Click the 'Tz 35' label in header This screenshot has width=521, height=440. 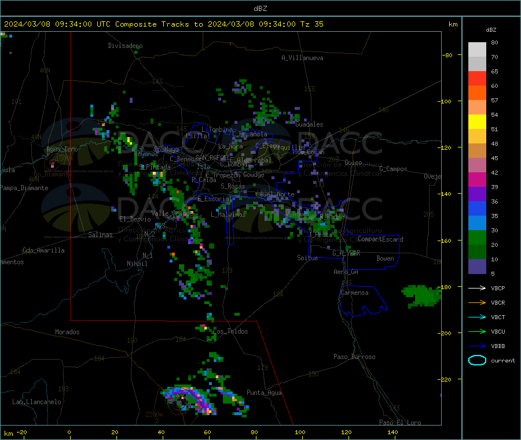[x=311, y=24]
